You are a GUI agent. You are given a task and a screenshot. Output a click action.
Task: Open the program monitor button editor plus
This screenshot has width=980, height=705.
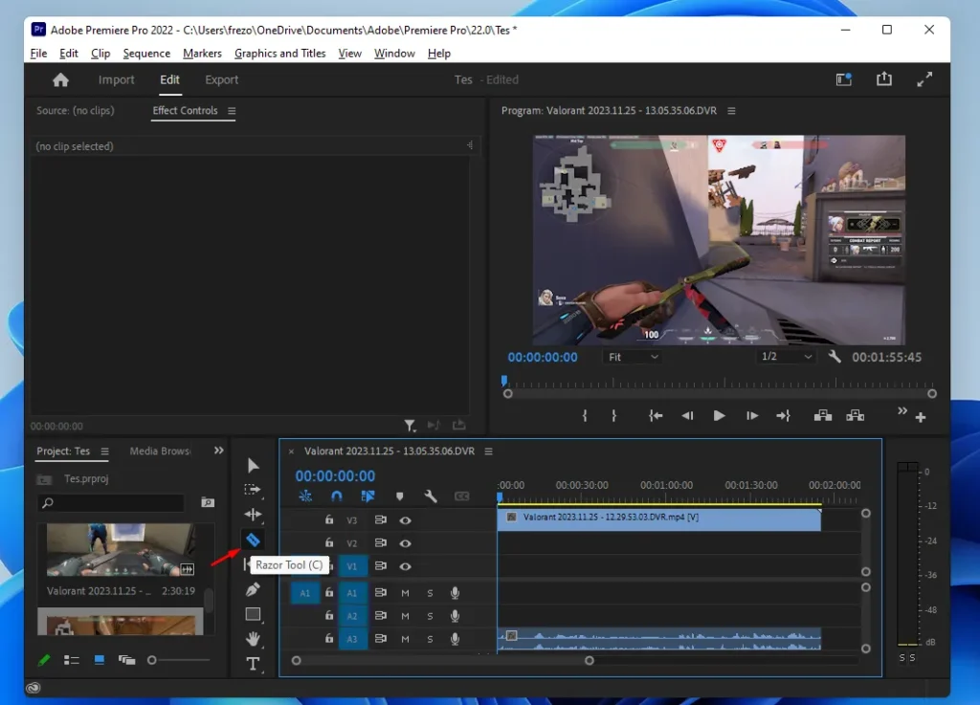[921, 417]
